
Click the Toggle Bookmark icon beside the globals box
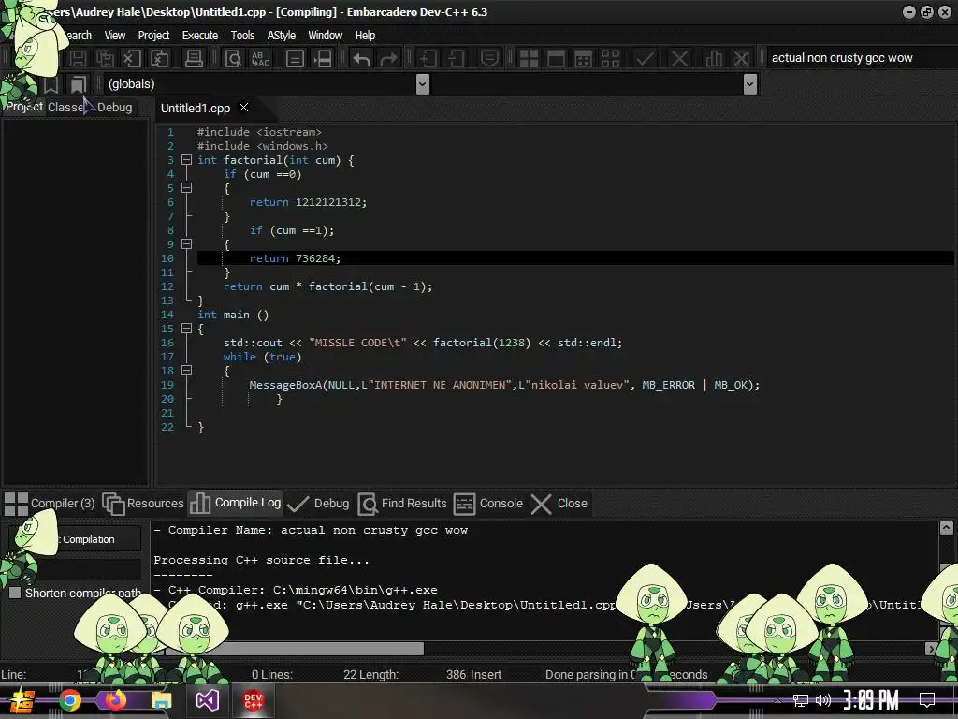tap(51, 83)
